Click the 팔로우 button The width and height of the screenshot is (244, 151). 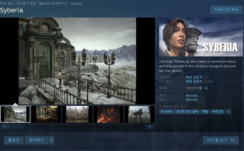click(x=14, y=140)
